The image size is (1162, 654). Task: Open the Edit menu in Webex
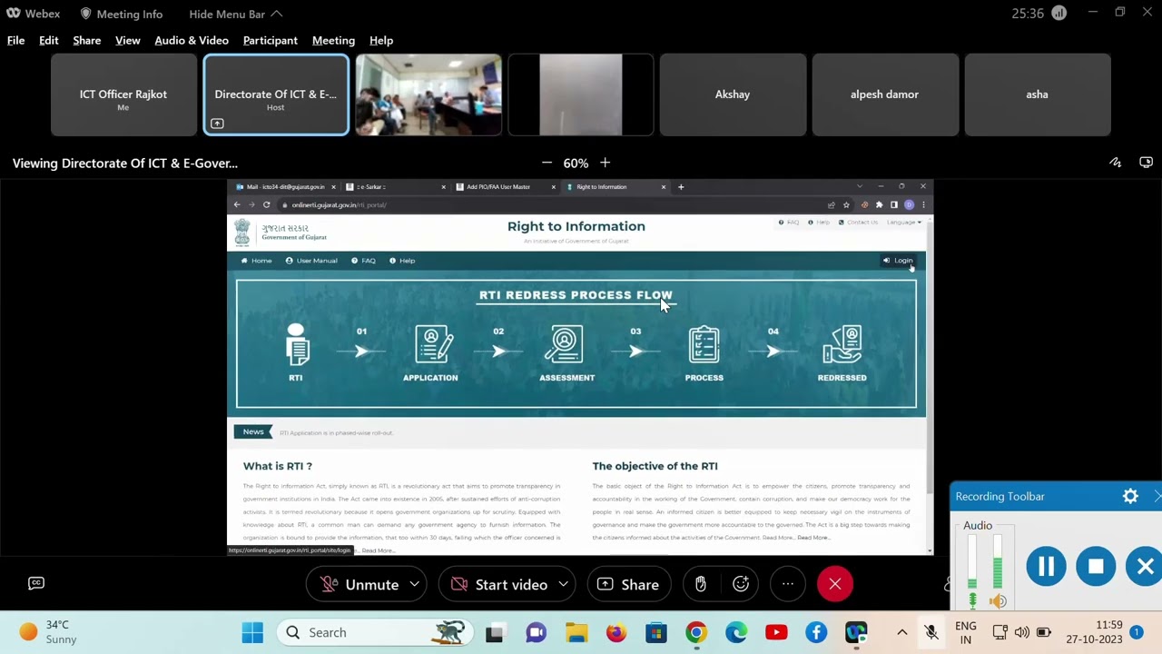coord(48,40)
